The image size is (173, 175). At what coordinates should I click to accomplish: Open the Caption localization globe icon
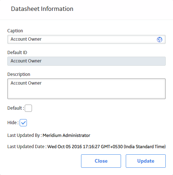tap(160, 40)
